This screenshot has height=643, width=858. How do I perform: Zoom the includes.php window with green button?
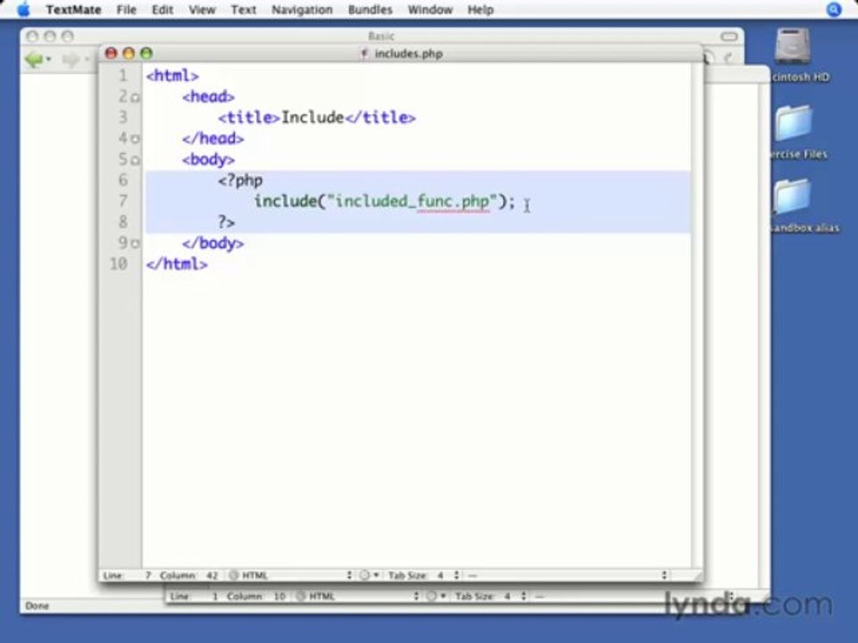146,53
